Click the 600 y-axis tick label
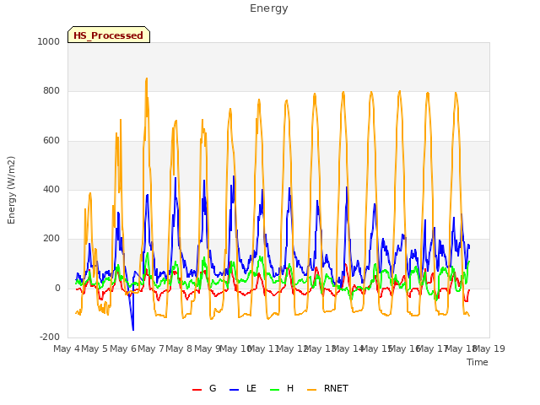 click(51, 141)
